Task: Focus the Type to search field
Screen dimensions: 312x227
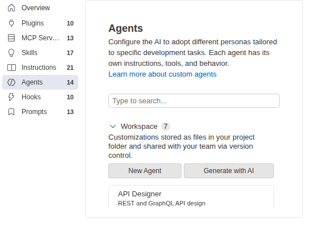Action: [x=194, y=101]
